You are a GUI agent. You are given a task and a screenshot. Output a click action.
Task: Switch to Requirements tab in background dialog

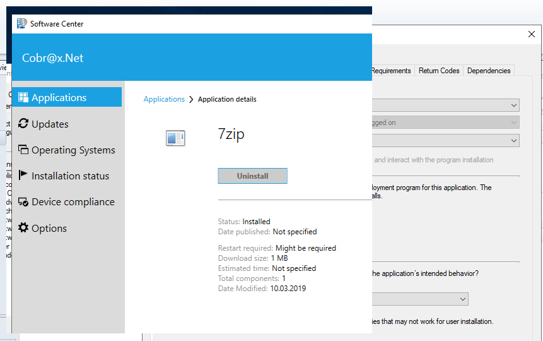tap(391, 71)
